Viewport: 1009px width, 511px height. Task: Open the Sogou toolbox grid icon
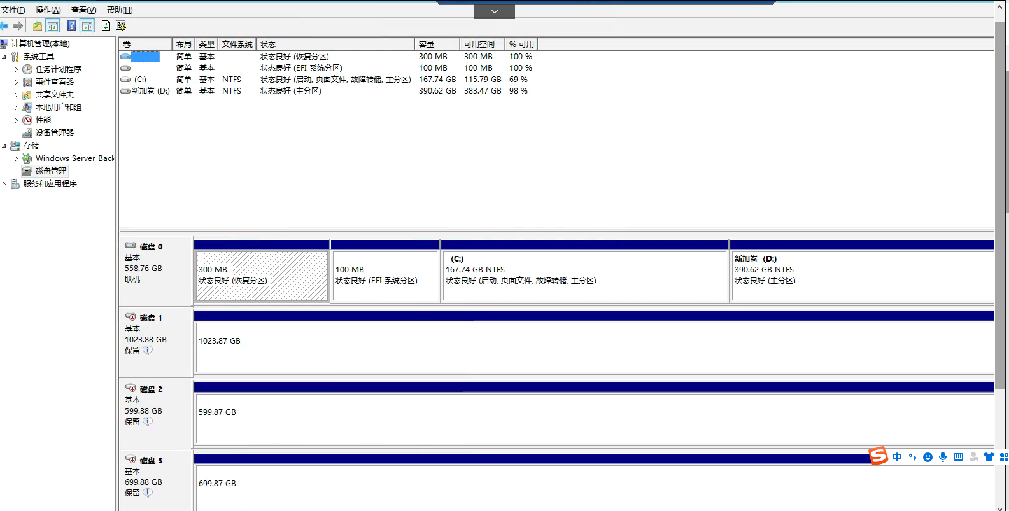[1004, 457]
